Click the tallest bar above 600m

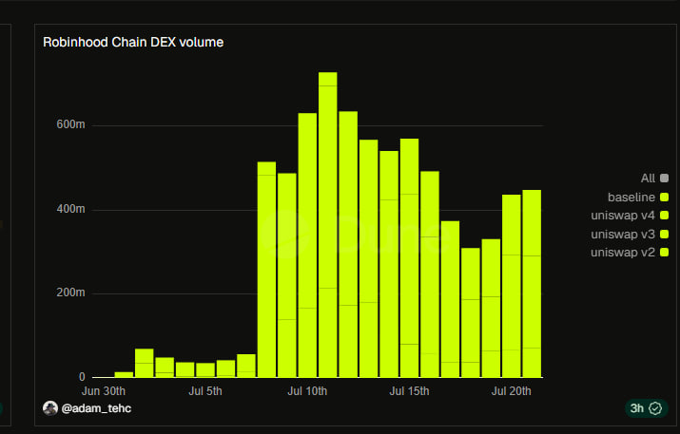[327, 224]
